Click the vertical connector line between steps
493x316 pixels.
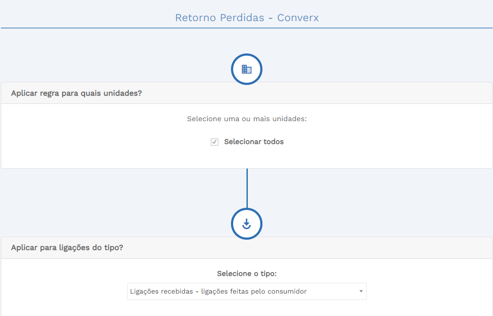[x=247, y=188]
